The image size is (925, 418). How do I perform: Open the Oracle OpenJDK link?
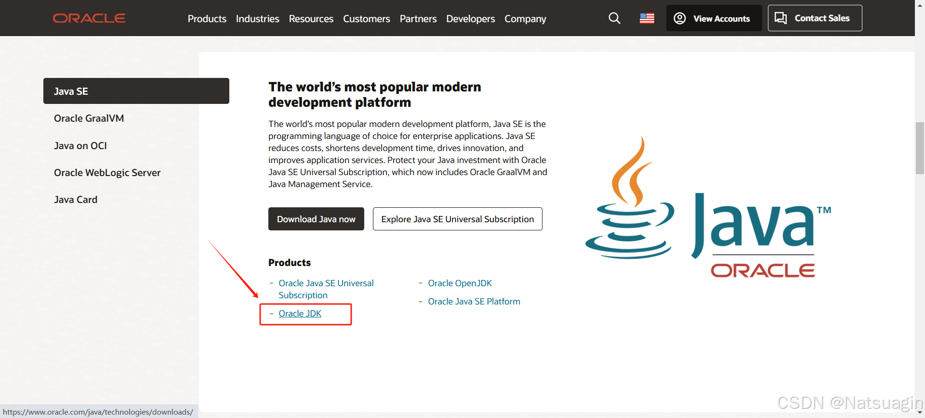click(x=460, y=283)
